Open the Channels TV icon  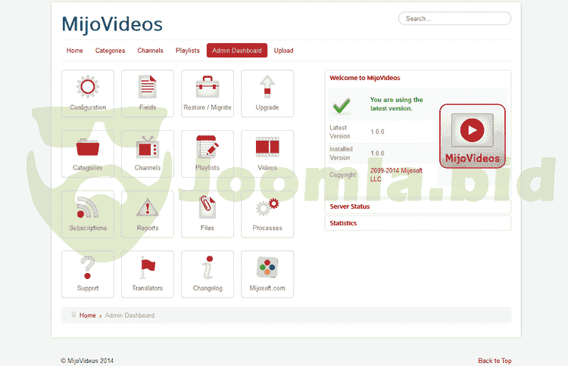coord(148,148)
